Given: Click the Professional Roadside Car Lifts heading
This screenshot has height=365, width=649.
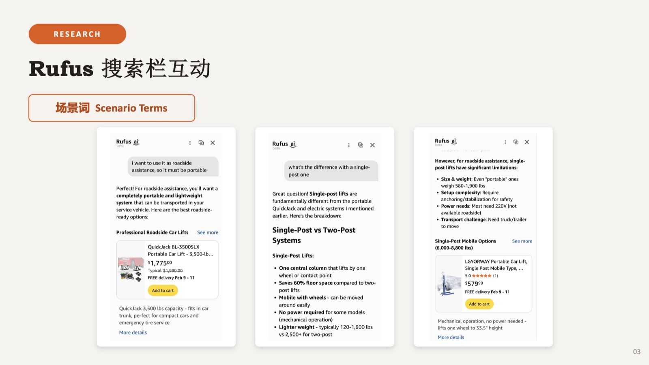Looking at the screenshot, I should (x=152, y=232).
